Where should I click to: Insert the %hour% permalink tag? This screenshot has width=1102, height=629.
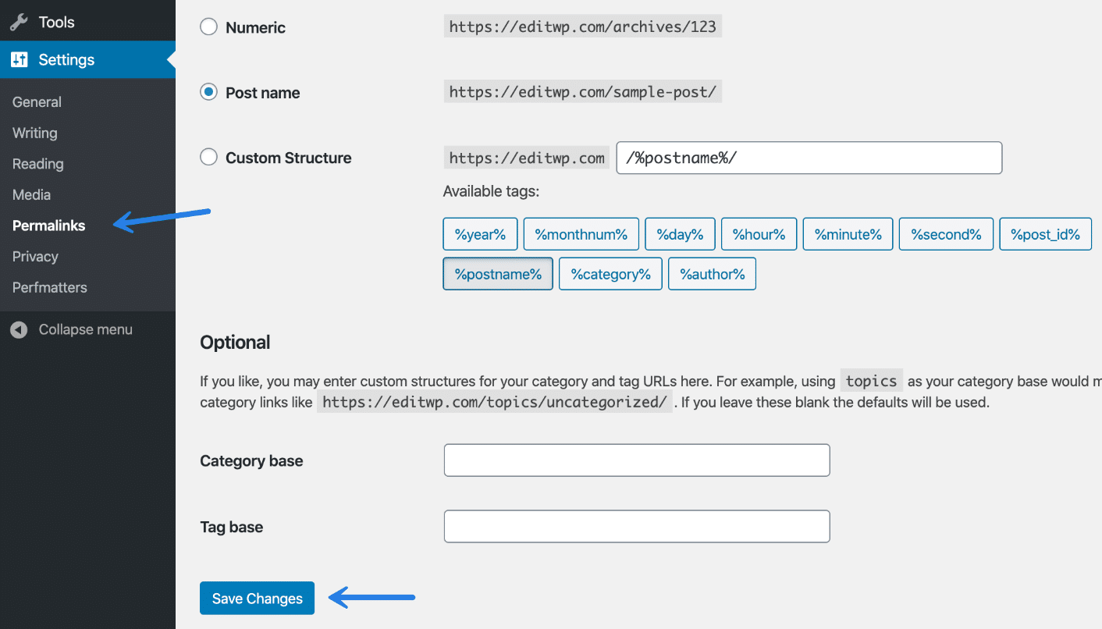[x=759, y=233]
